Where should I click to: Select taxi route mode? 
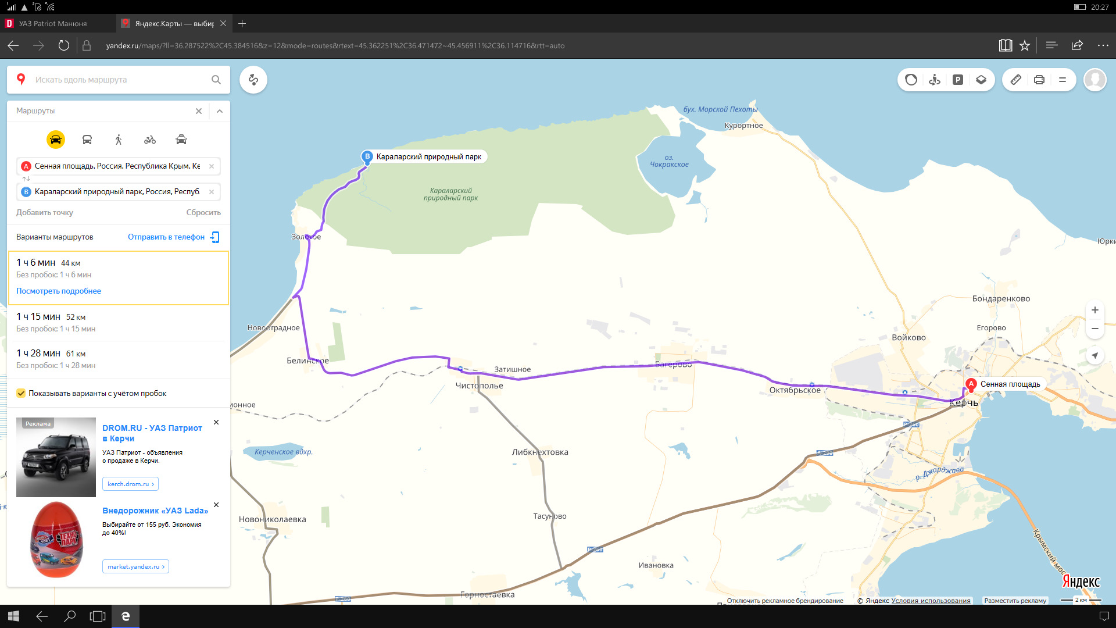click(181, 140)
